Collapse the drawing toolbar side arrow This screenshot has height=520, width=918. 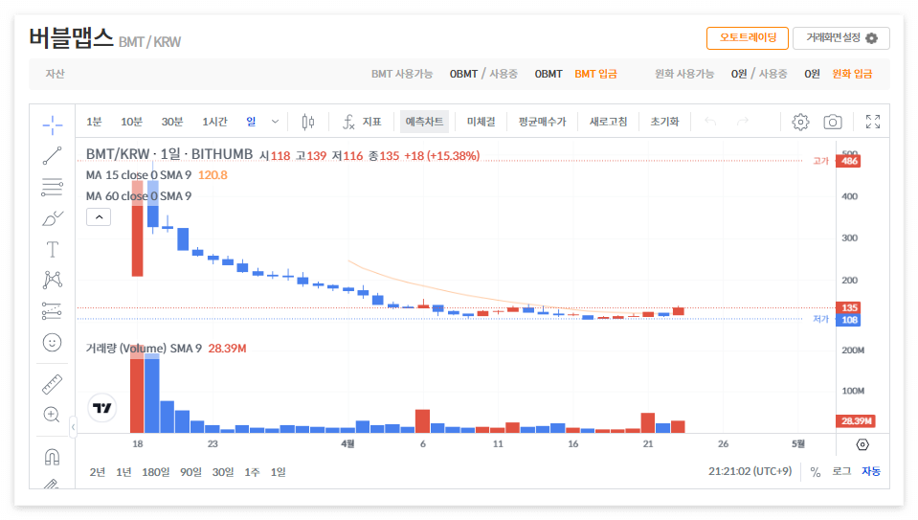coord(73,427)
